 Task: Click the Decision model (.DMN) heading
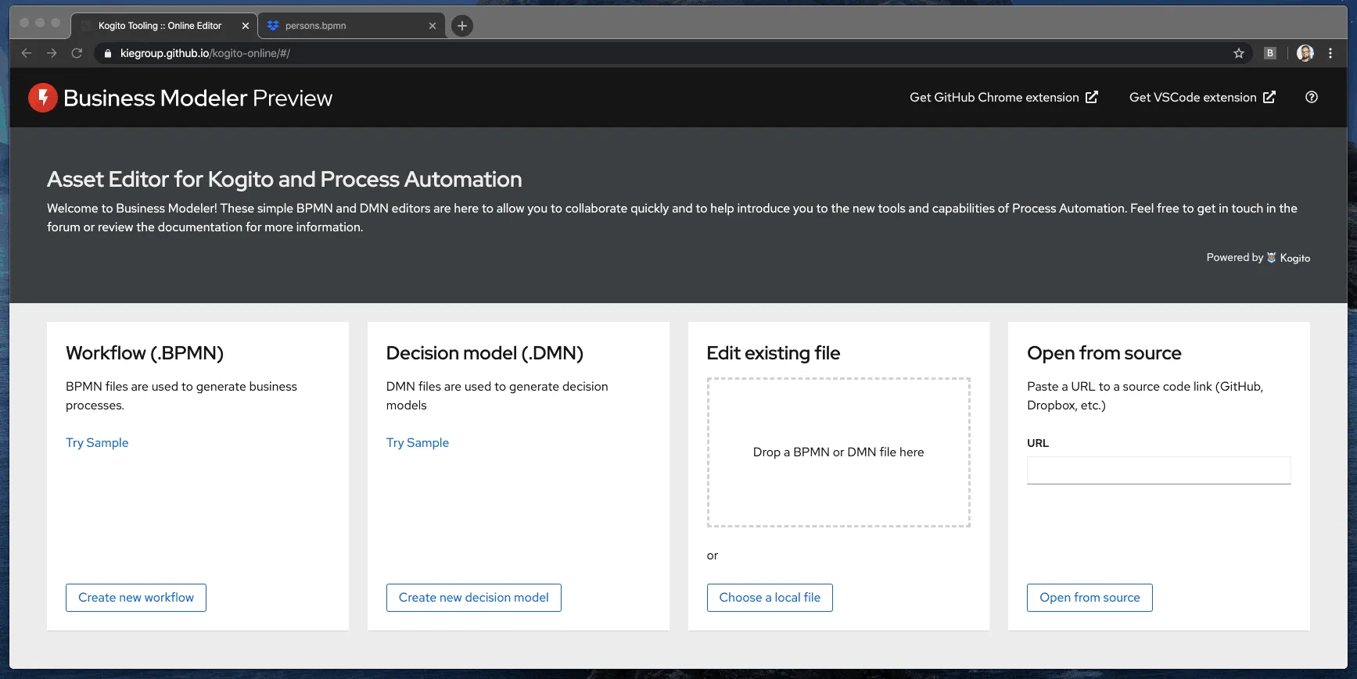[485, 353]
